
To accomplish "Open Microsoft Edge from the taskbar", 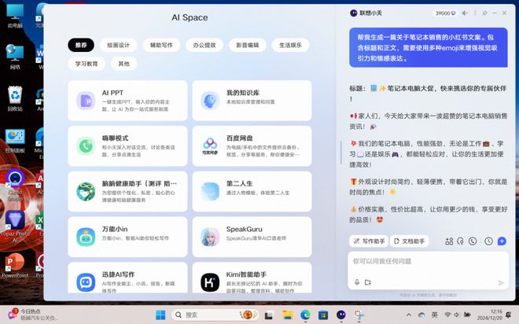I will 305,315.
